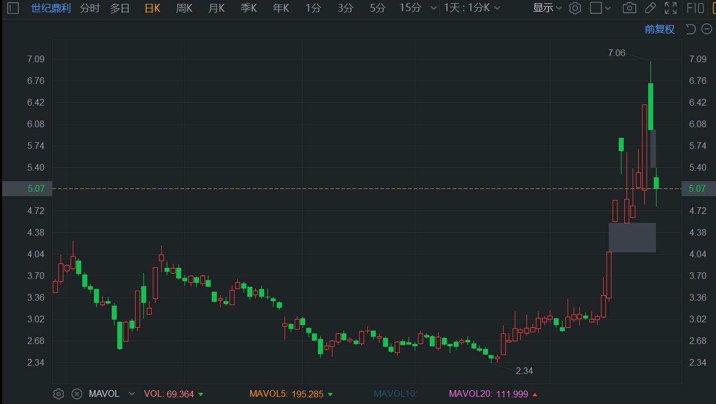Click the minus circle zoom-out icon
The image size is (716, 404).
click(x=707, y=29)
